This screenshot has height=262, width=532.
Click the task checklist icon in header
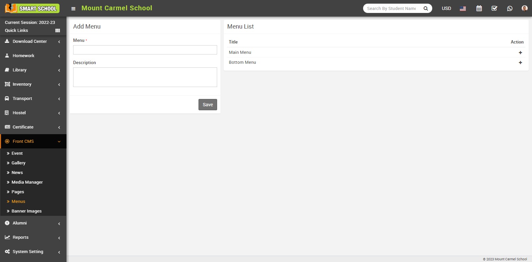coord(494,8)
